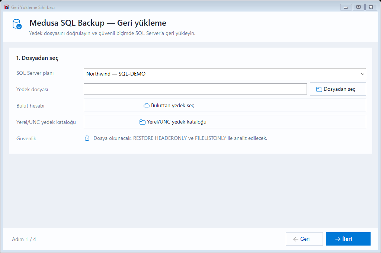Screen dimensions: 381x253
Task: Click the app icon in title bar
Action: tap(7, 7)
